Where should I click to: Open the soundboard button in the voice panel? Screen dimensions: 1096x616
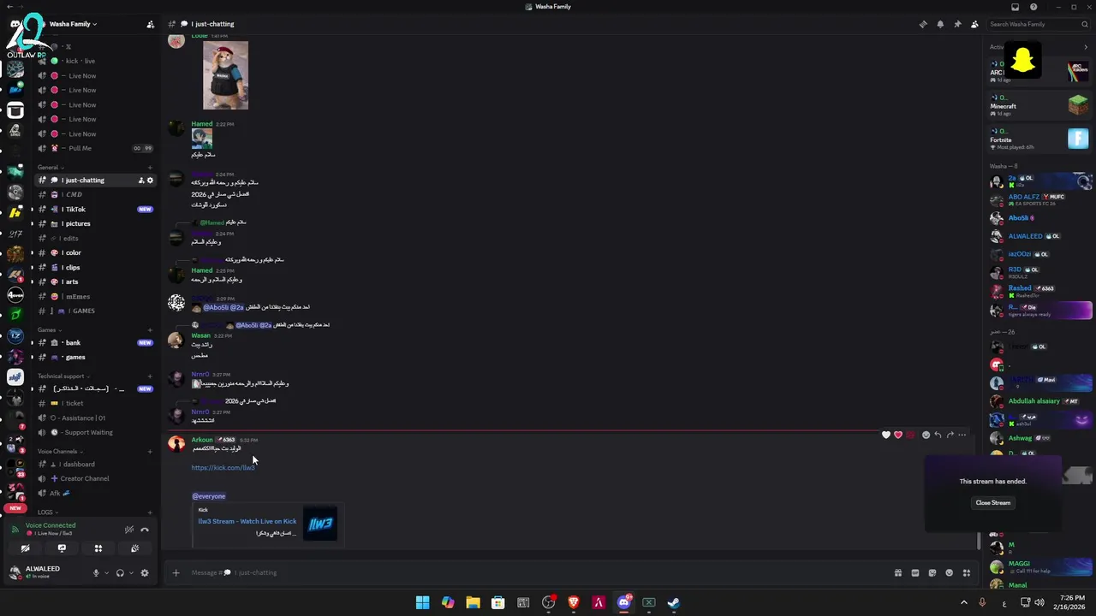coord(135,548)
